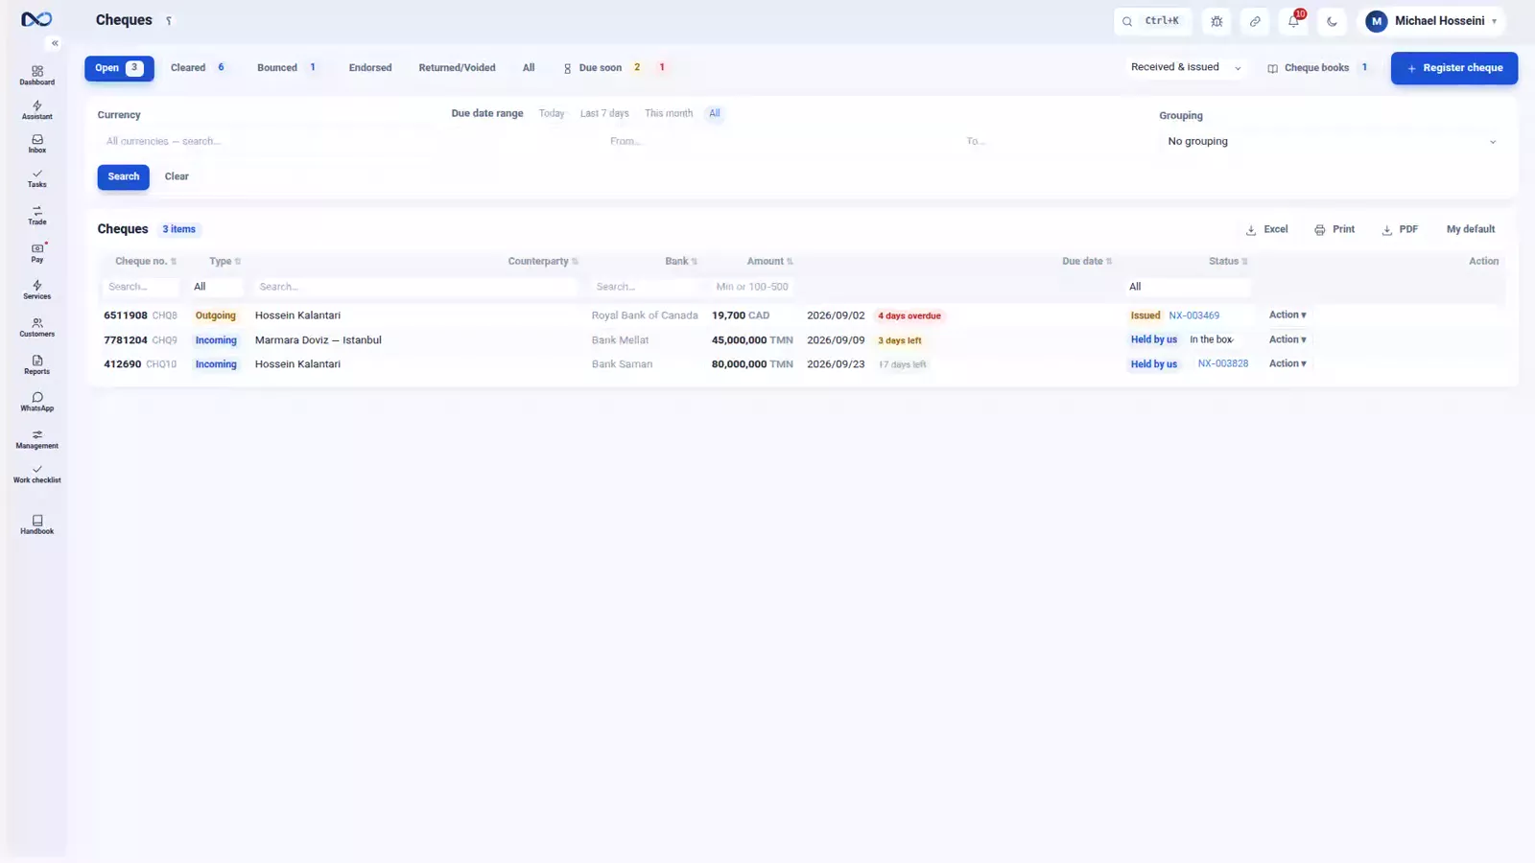Open the NX-003828 link
This screenshot has width=1535, height=863.
(x=1222, y=363)
